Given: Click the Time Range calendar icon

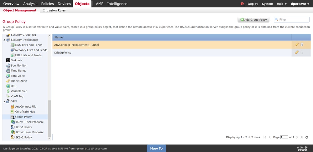Looking at the screenshot, I should point(8,71).
